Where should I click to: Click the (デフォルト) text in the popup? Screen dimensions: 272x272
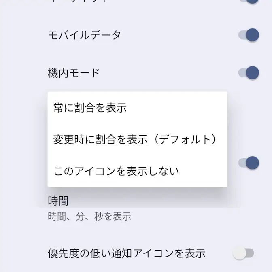[x=185, y=139]
